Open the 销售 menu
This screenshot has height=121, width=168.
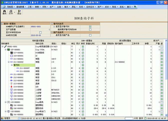(x=38, y=7)
